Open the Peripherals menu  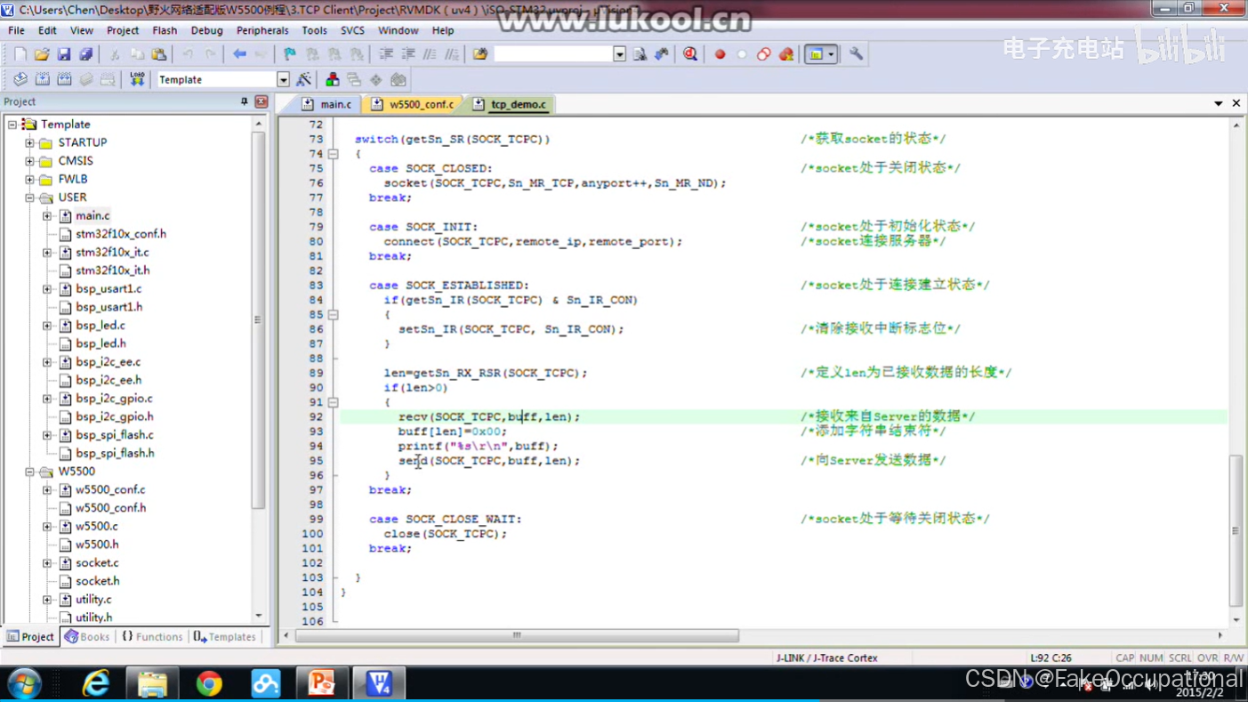pos(262,30)
